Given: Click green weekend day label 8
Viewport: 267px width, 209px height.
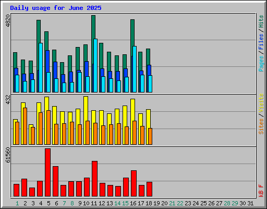Looking at the screenshot, I should click(72, 203).
